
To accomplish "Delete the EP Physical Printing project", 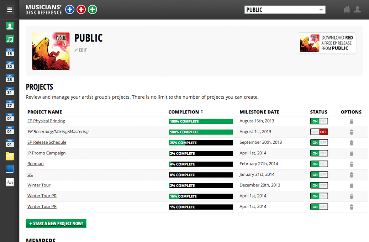I will (x=351, y=121).
